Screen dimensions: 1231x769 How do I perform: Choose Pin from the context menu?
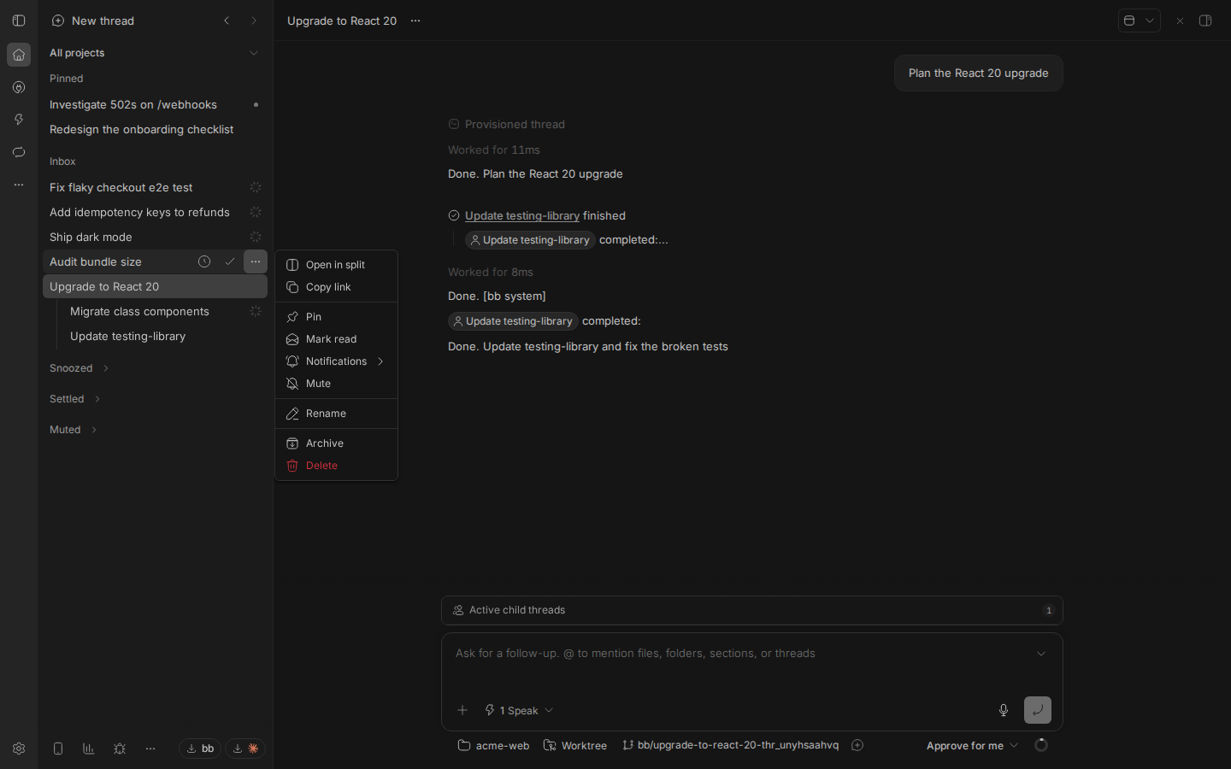pyautogui.click(x=337, y=317)
